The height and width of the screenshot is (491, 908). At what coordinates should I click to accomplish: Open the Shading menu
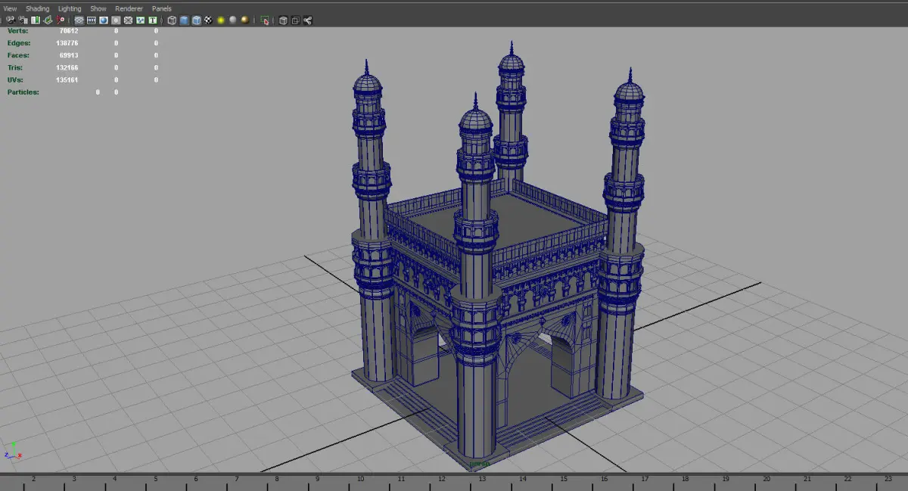(37, 8)
